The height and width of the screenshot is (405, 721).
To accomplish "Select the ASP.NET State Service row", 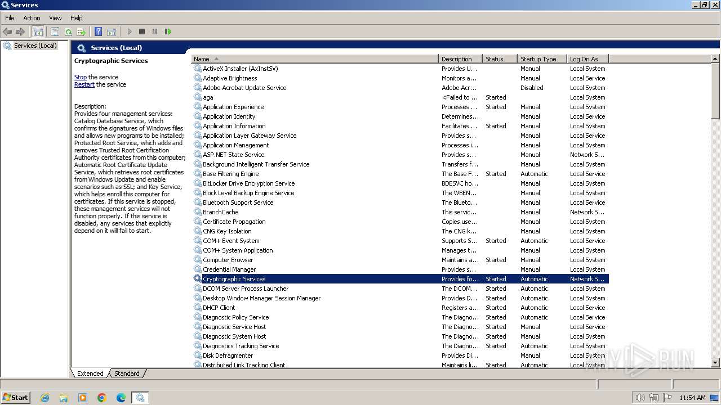I will pyautogui.click(x=400, y=155).
